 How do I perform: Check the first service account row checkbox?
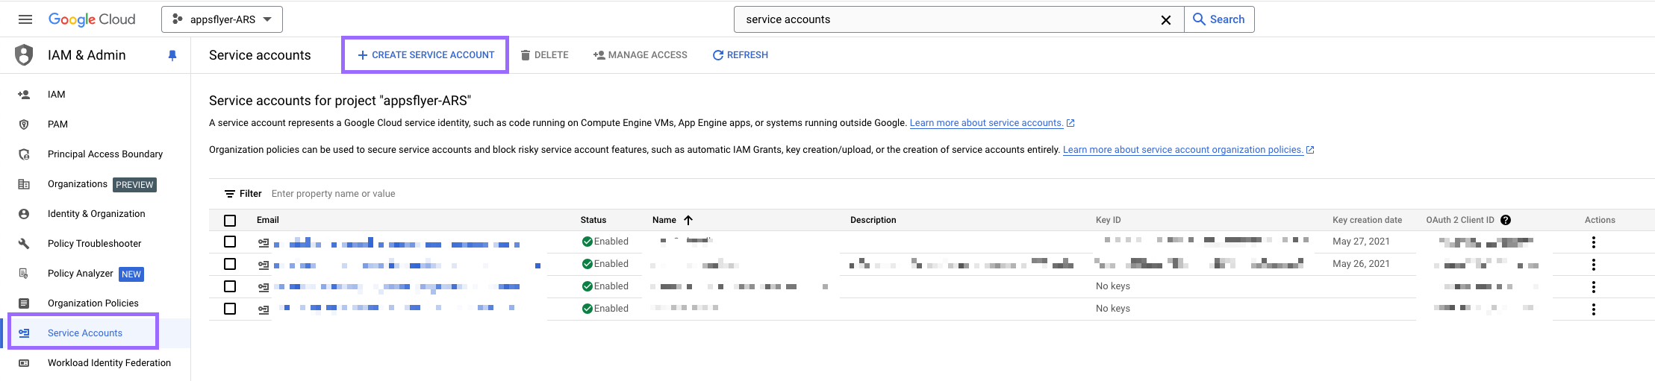pyautogui.click(x=230, y=242)
